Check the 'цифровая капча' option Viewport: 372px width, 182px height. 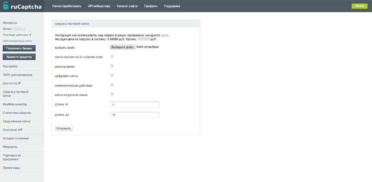[x=112, y=75]
